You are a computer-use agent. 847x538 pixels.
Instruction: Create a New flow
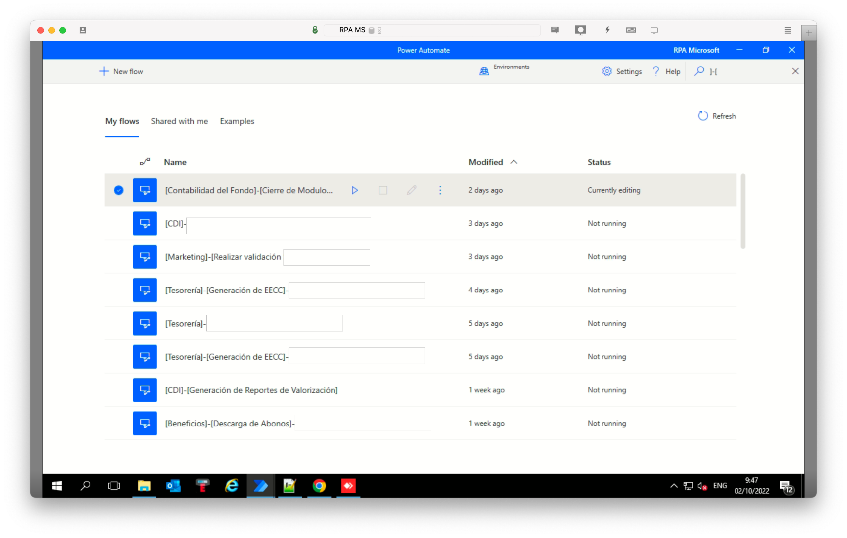pyautogui.click(x=121, y=71)
